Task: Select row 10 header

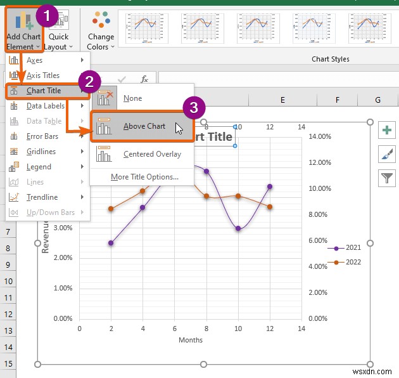Action: click(8, 282)
